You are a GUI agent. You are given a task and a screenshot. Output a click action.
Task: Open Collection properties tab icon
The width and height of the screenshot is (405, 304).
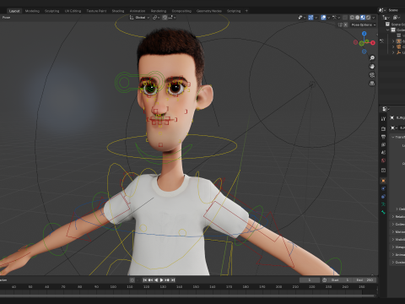[x=383, y=171]
